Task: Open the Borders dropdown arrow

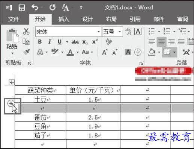Action: pyautogui.click(x=174, y=52)
